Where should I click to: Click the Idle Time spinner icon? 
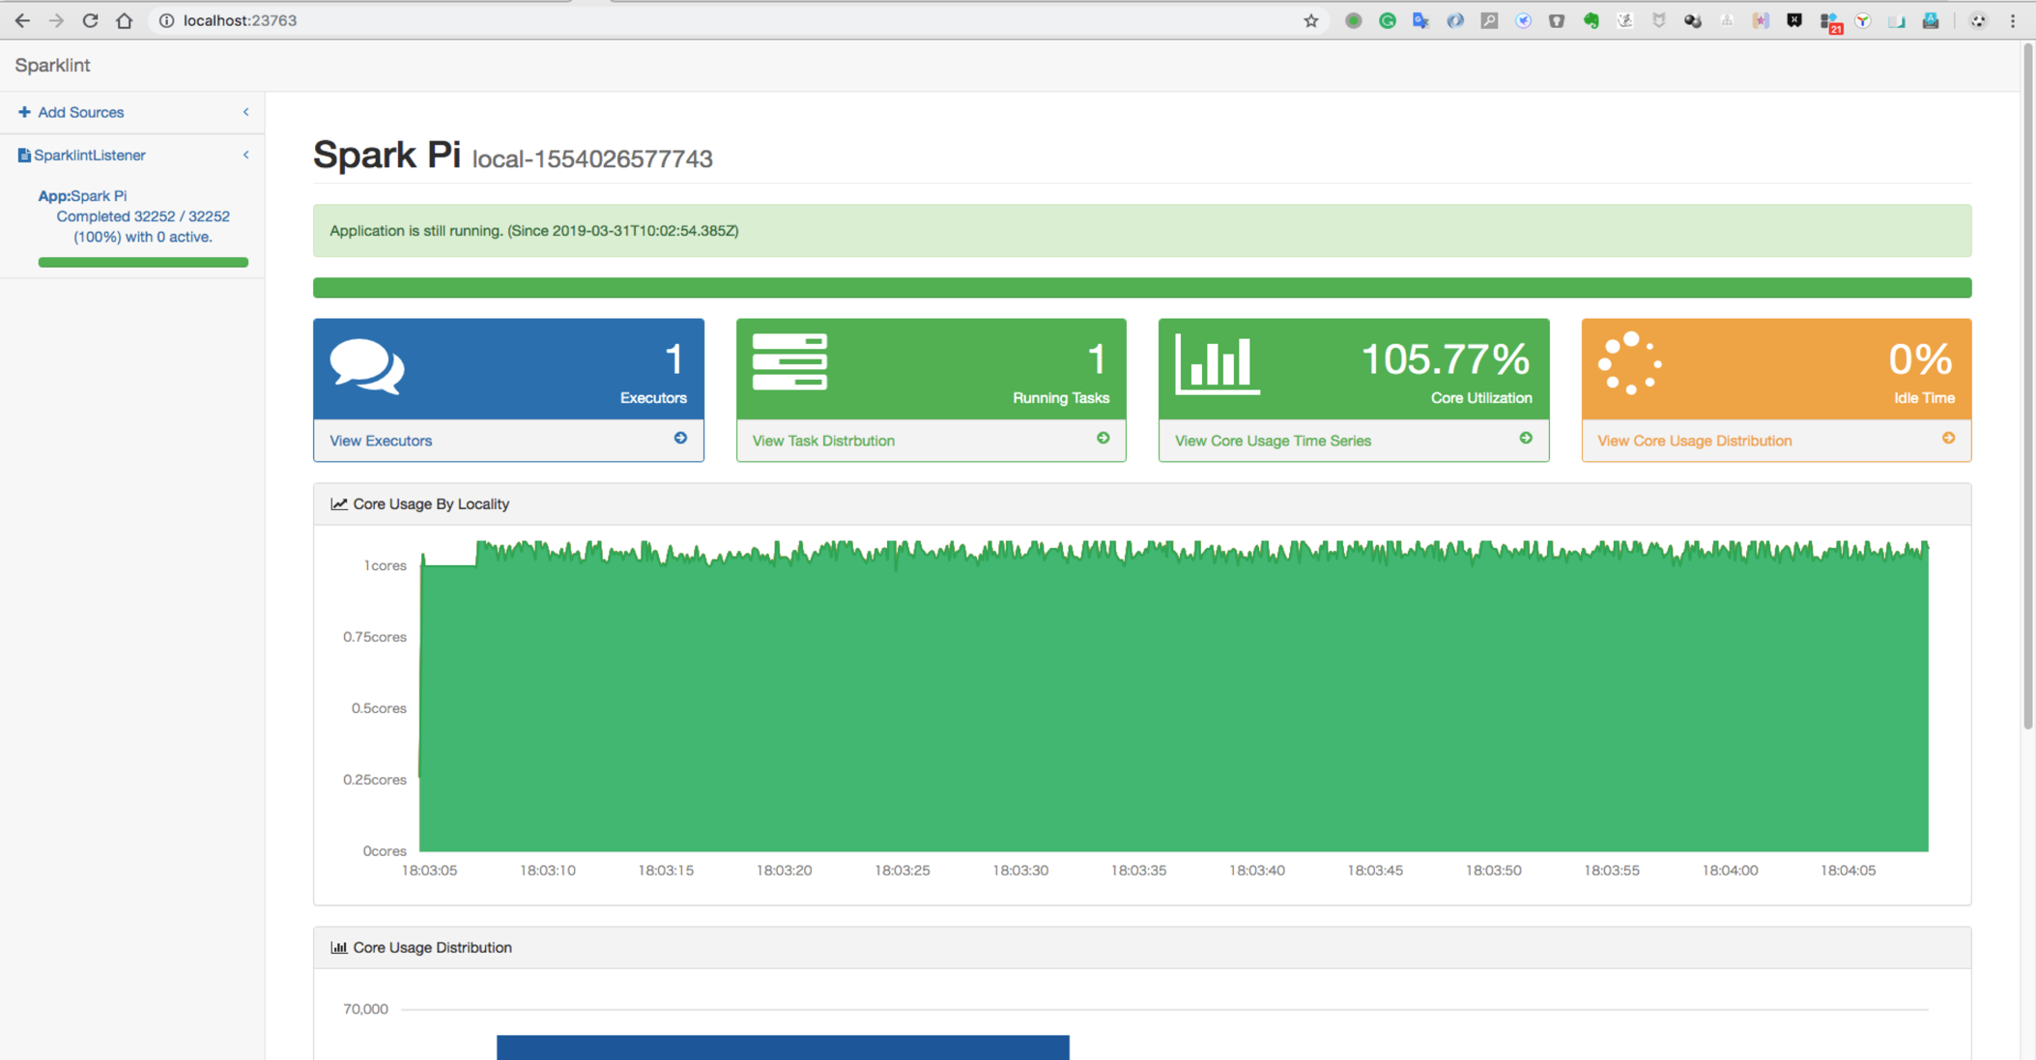1629,363
